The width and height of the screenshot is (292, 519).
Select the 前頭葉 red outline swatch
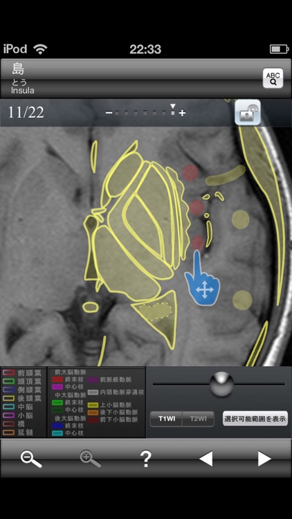8,372
